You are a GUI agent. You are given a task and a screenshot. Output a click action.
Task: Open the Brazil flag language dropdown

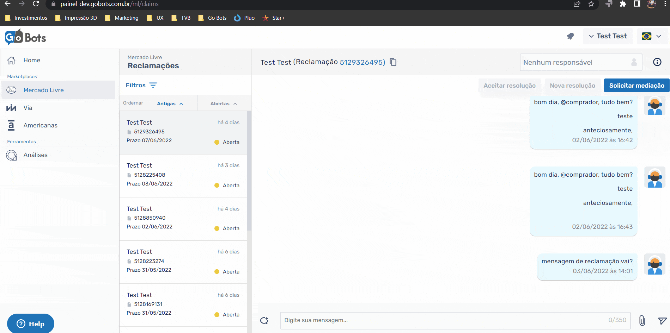(652, 36)
